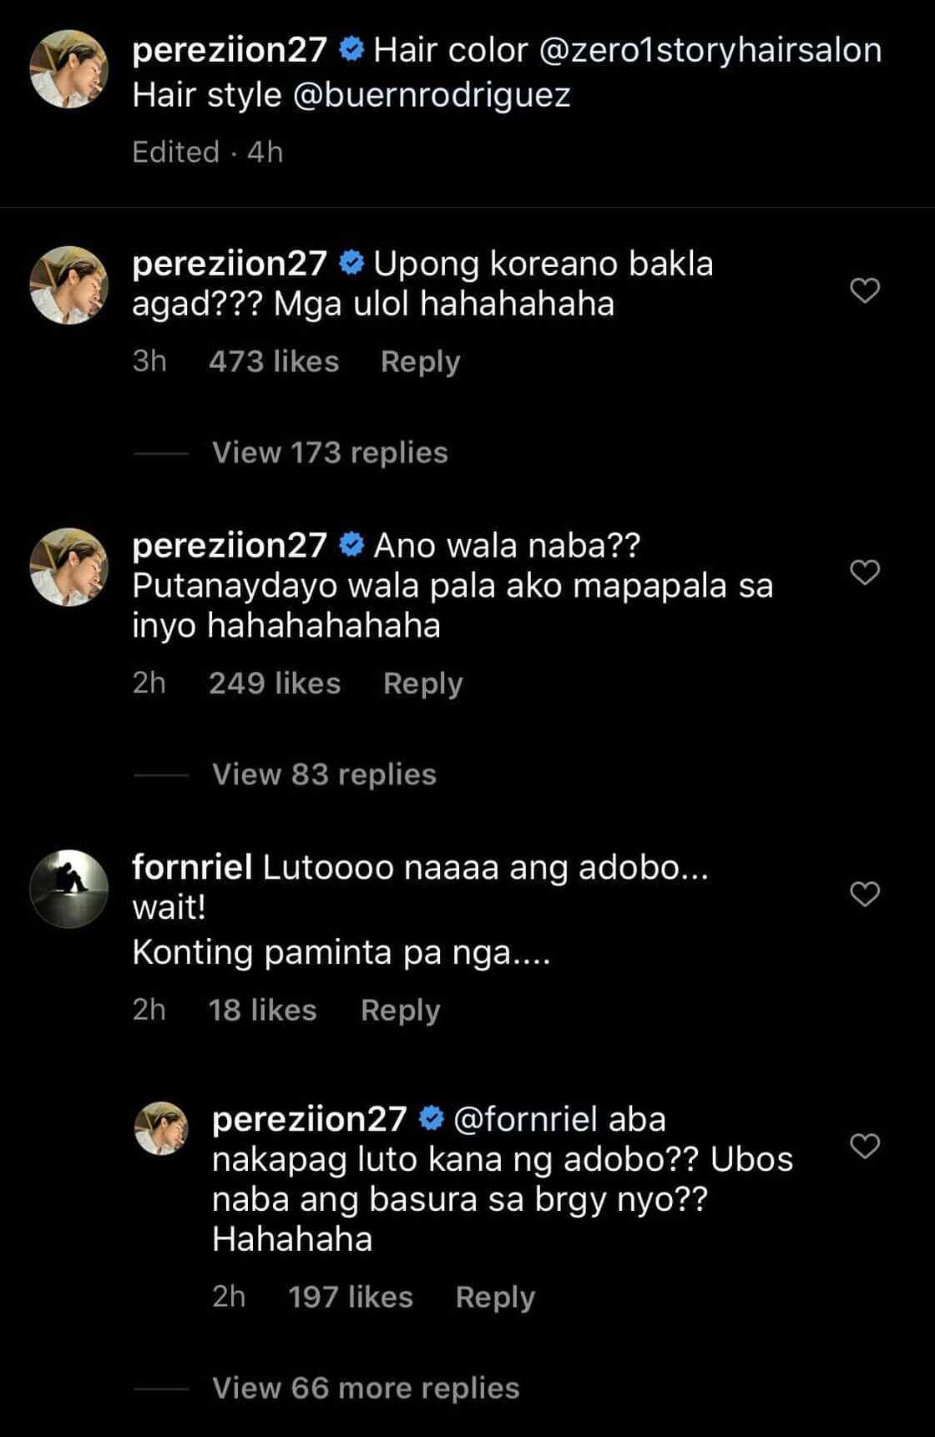This screenshot has height=1437, width=935.
Task: Reply to fornriel's adobo comment
Action: 400,1010
